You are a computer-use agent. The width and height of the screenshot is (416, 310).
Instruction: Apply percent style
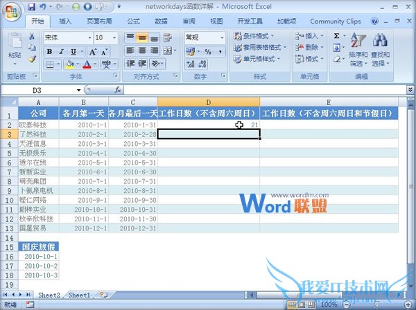coord(208,52)
